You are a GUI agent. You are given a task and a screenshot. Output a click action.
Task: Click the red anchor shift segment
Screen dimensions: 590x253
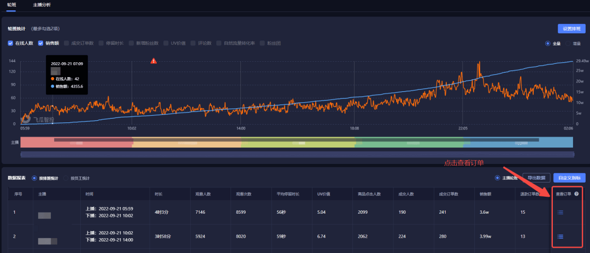coord(76,142)
